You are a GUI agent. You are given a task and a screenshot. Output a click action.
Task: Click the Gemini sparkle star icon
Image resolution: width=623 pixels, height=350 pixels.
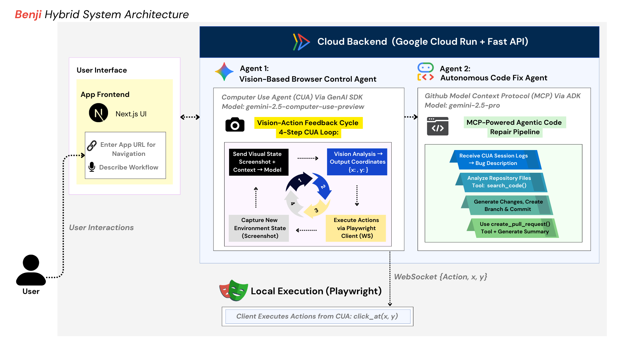coord(224,72)
